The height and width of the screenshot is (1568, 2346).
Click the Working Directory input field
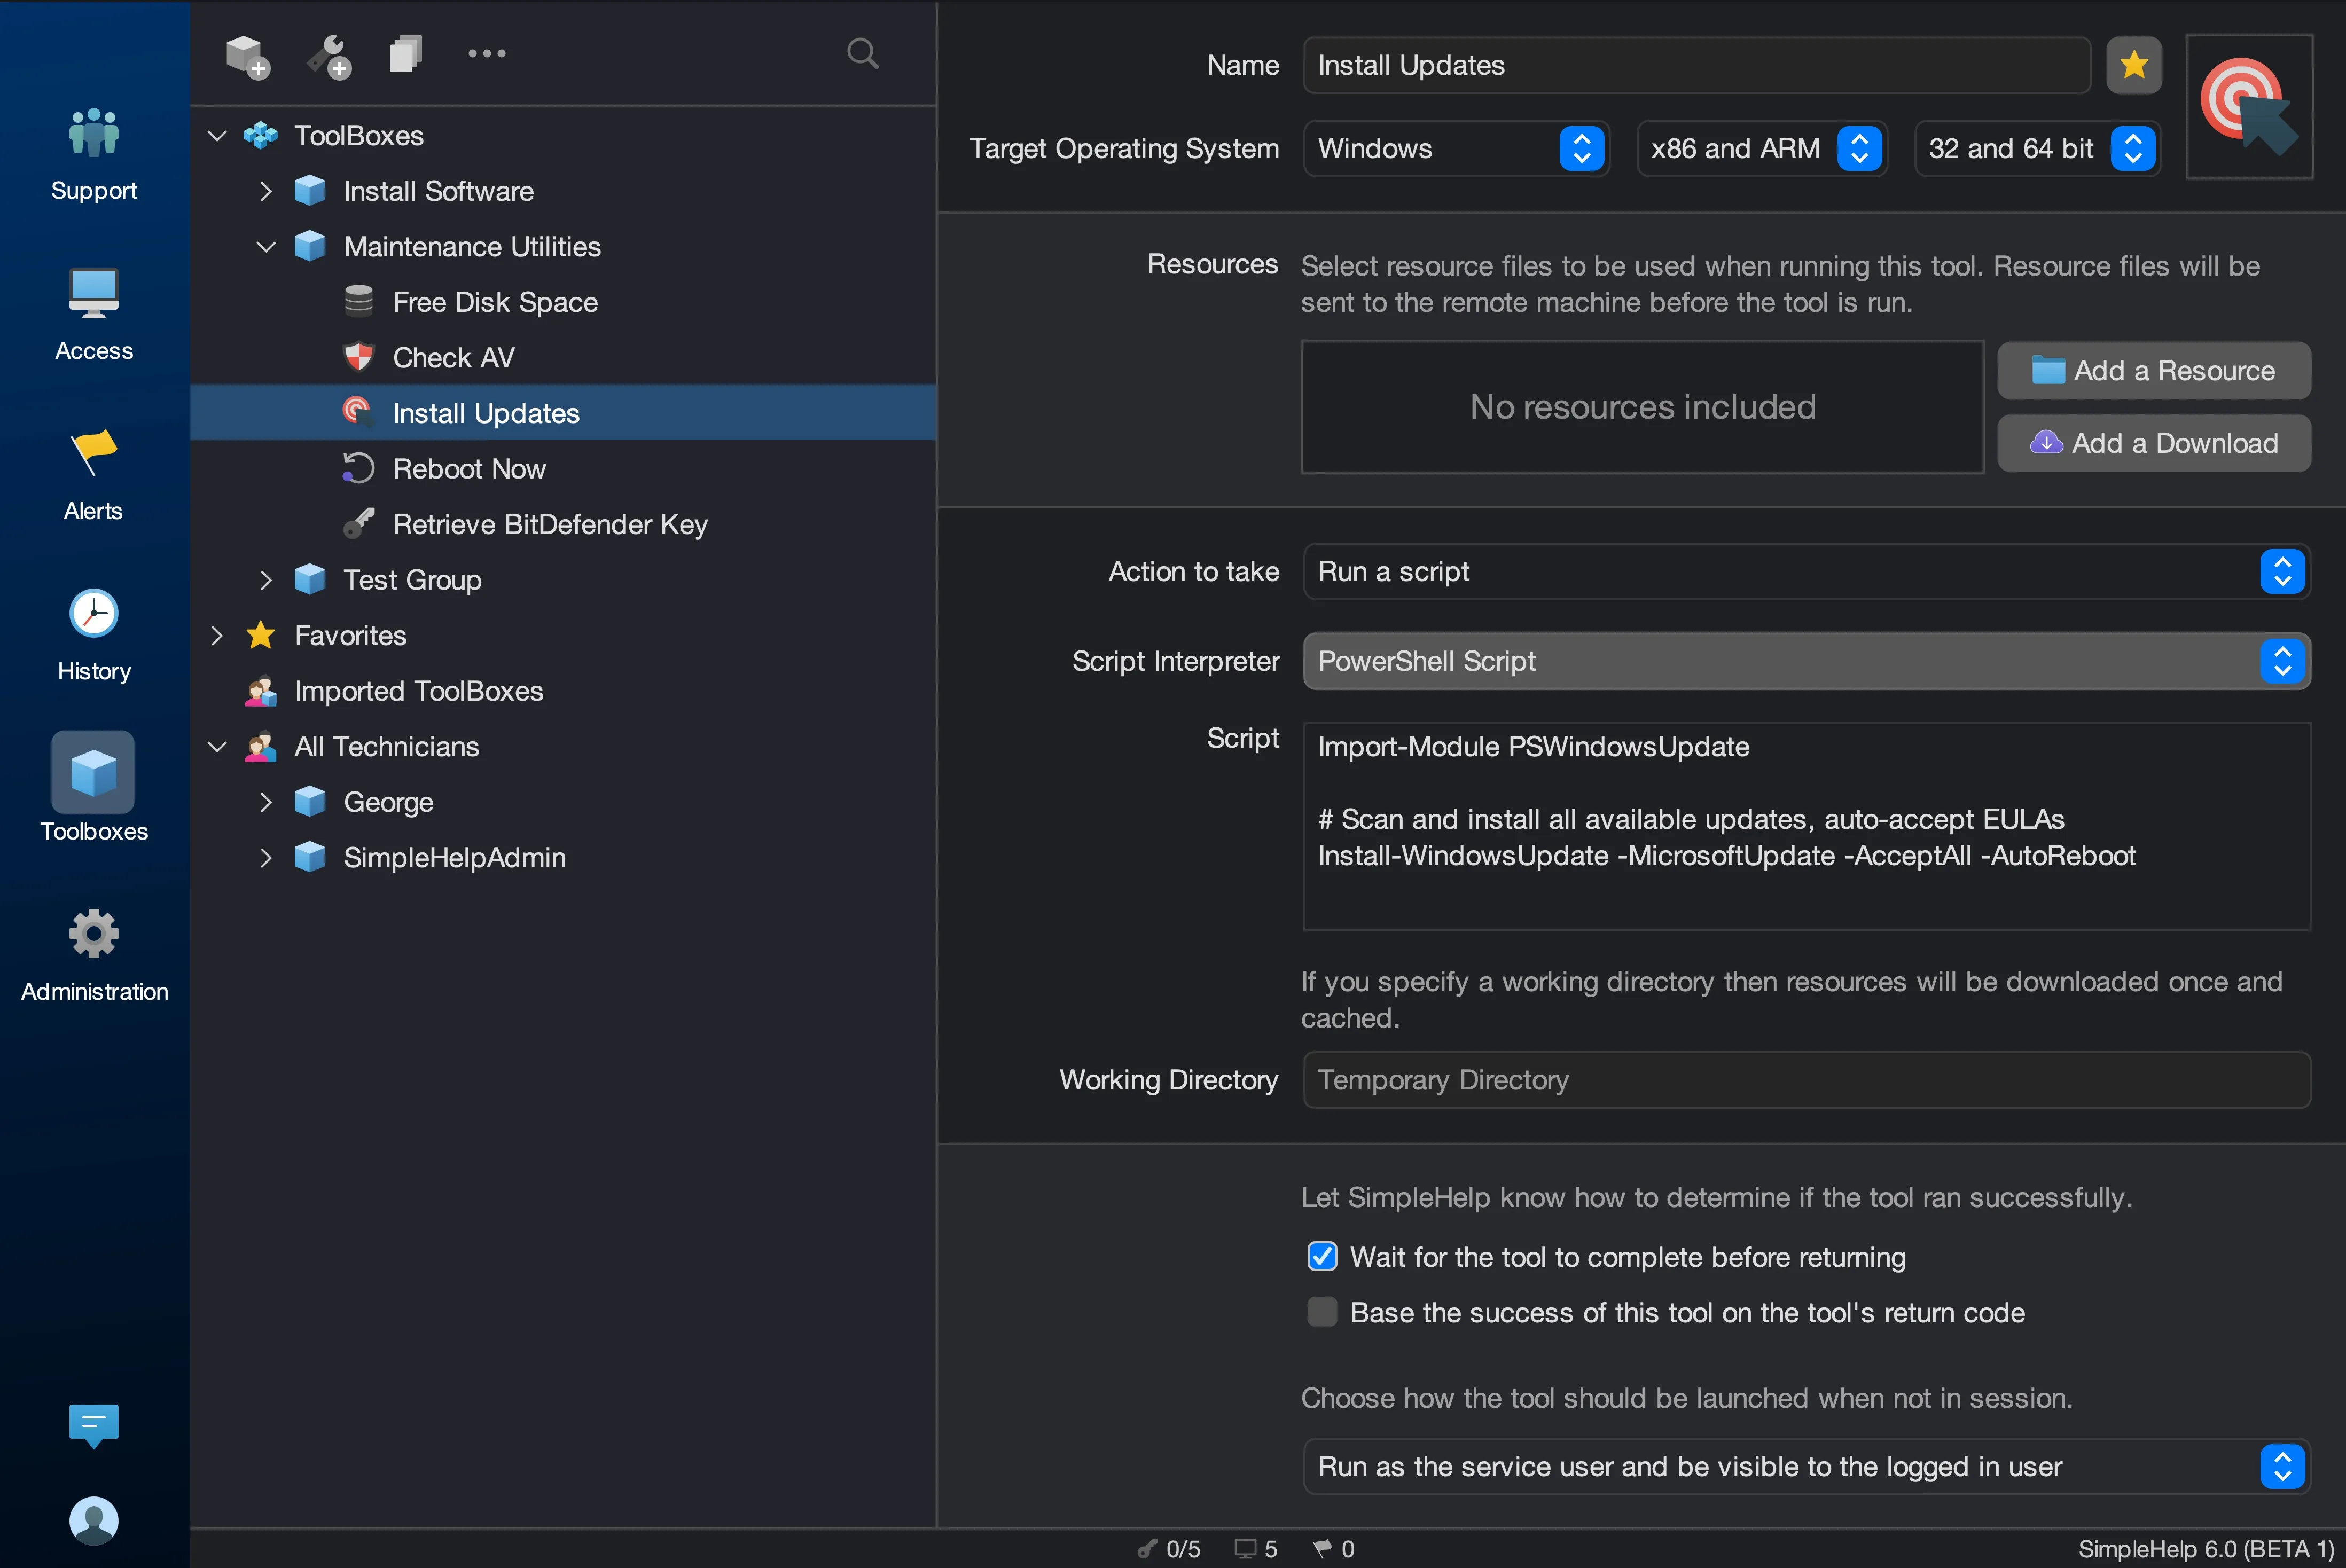coord(1805,1080)
